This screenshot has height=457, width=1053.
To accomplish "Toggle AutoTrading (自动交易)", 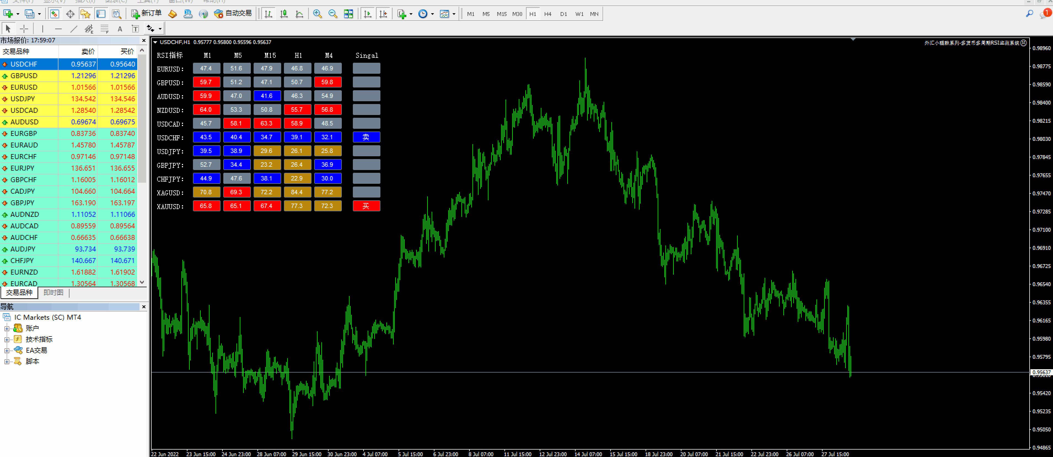I will click(x=233, y=14).
